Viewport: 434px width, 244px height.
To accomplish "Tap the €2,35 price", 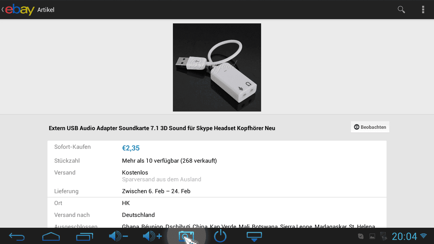I will coord(131,148).
